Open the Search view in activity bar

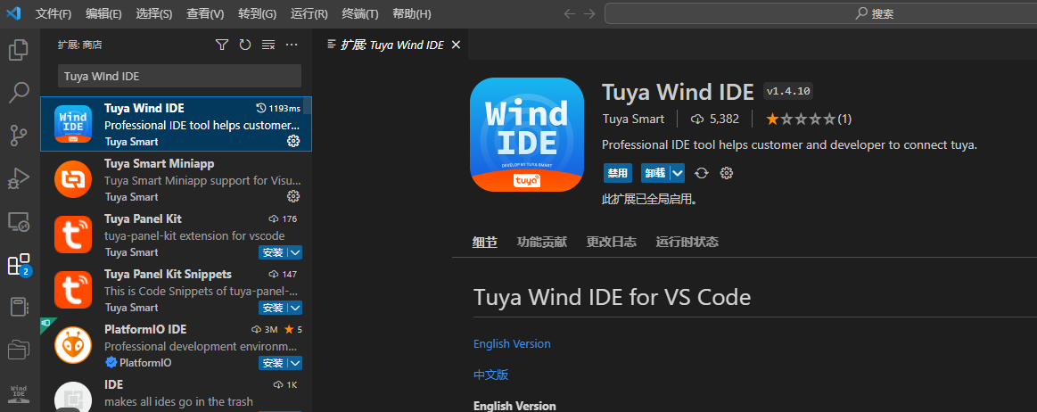pos(19,93)
